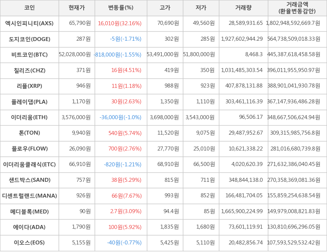Click the 칠리즈(CHZ) high price 419원
This screenshot has width=327, height=252.
pyautogui.click(x=171, y=70)
